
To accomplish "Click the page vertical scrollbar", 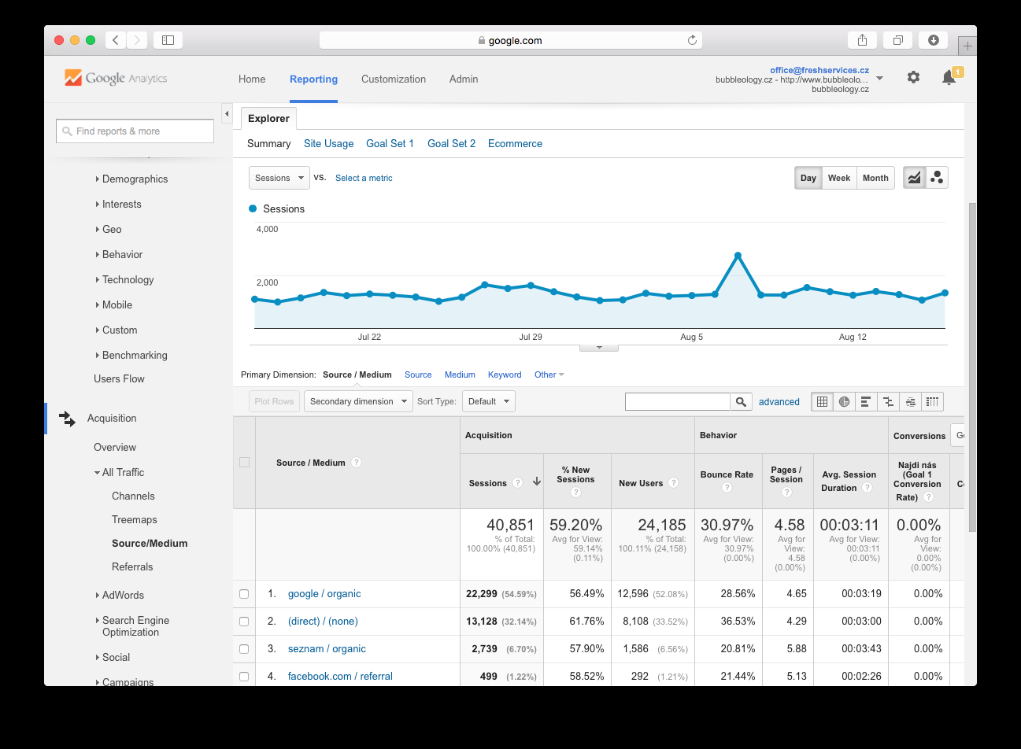I will pos(972,366).
